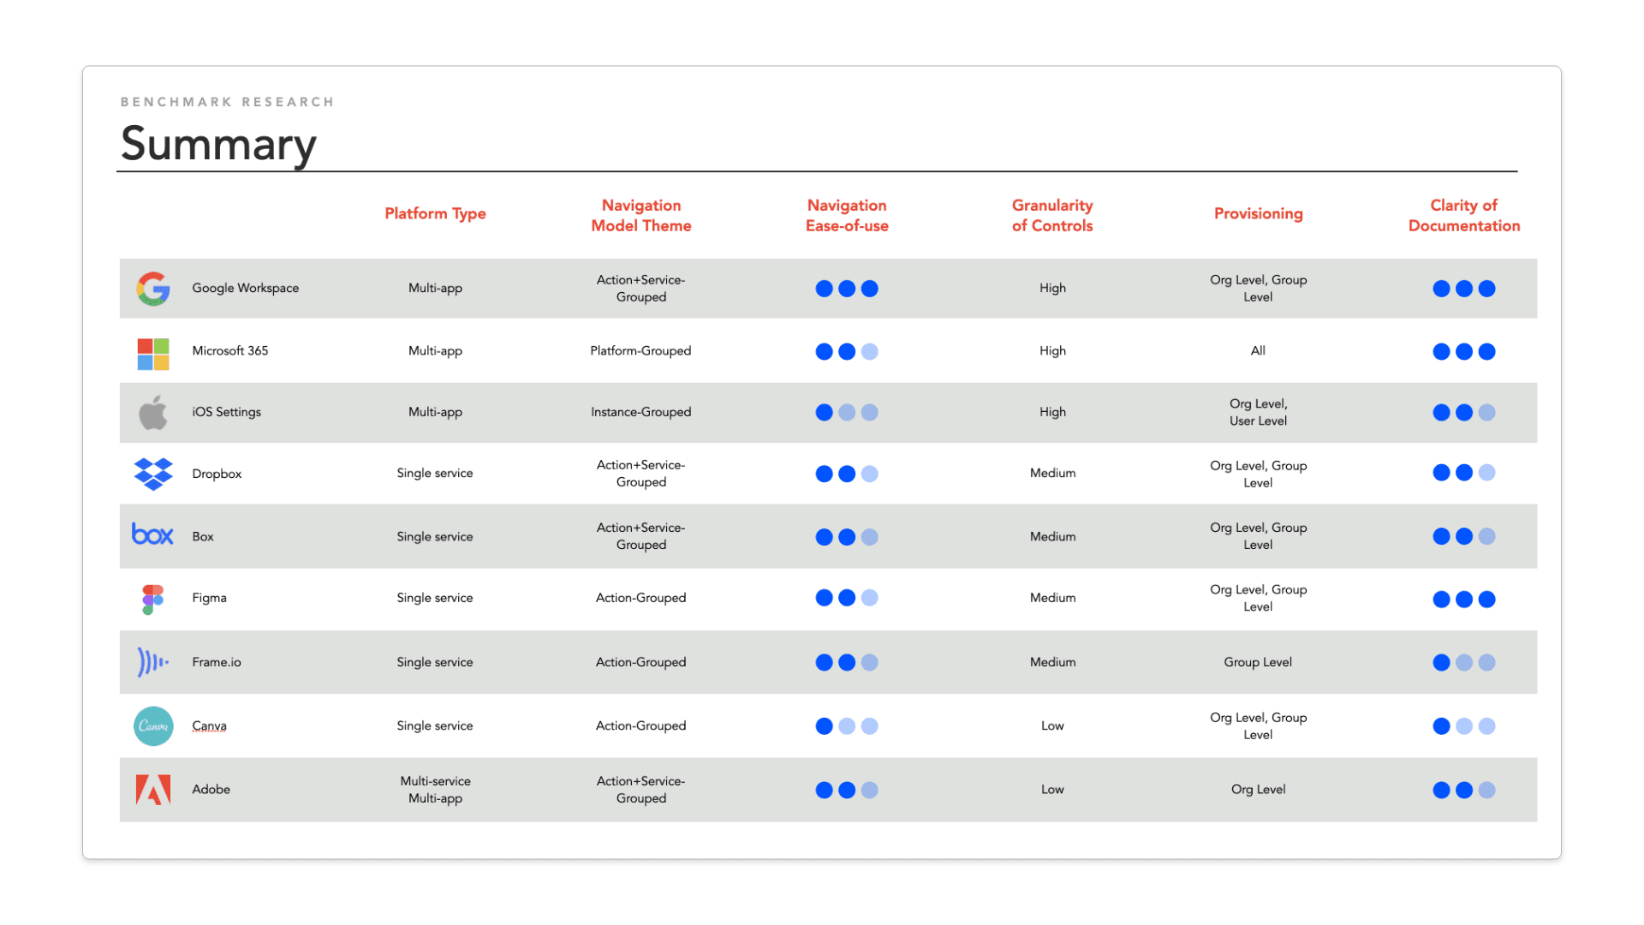Click the Dropbox logo icon
Image resolution: width=1644 pixels, height=925 pixels.
point(153,474)
